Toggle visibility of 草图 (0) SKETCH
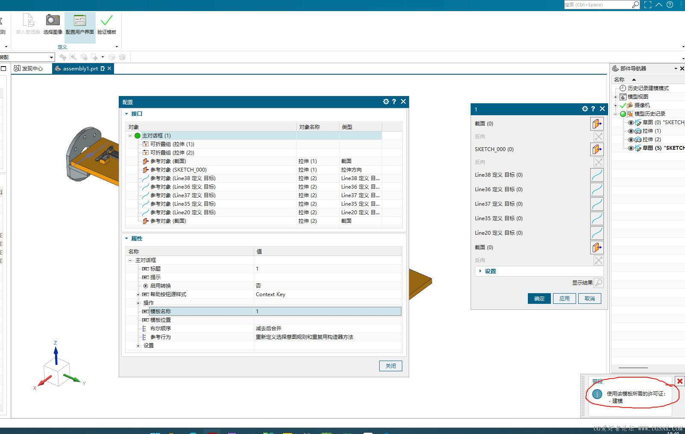 [631, 122]
